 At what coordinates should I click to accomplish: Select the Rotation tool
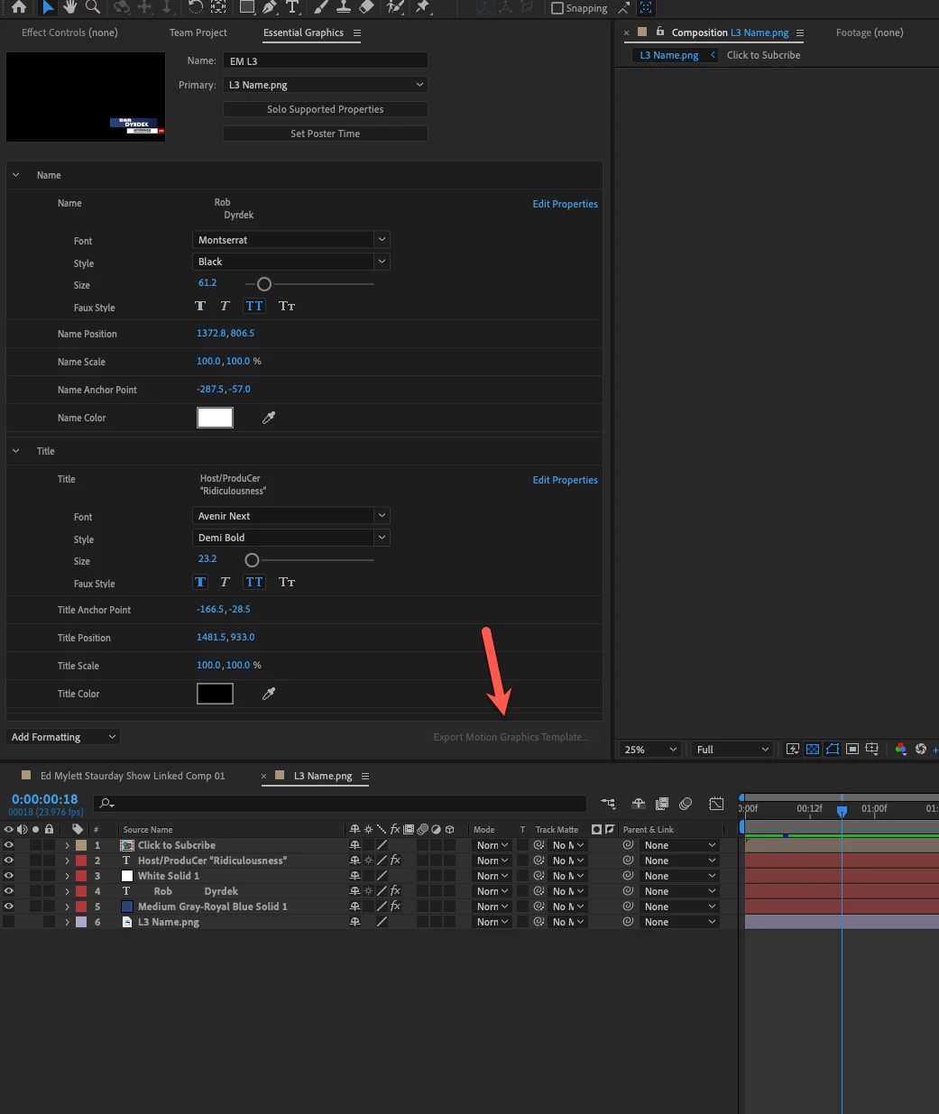pyautogui.click(x=196, y=7)
